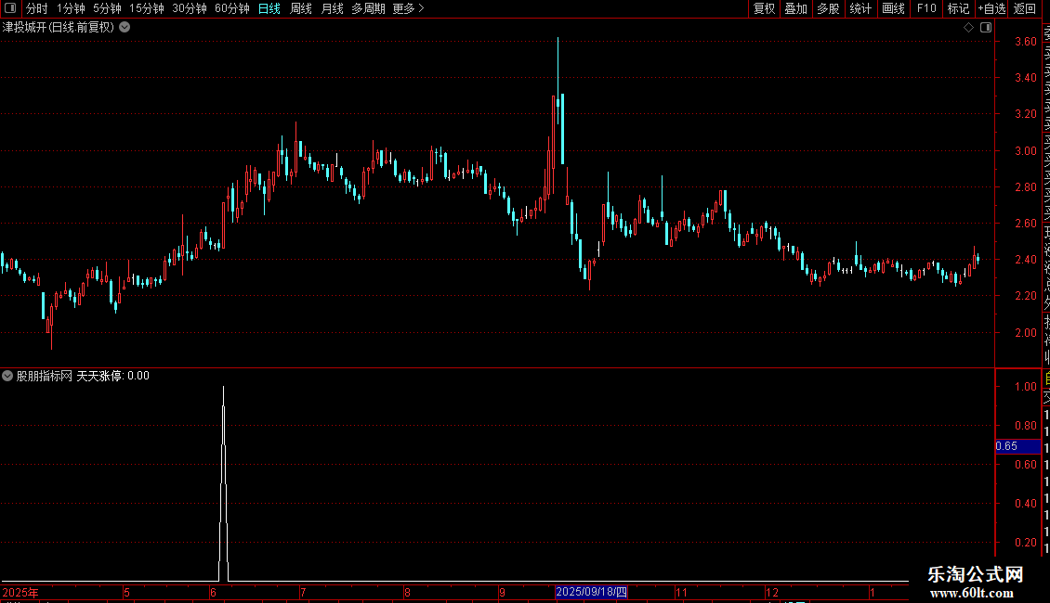Select the 5分钟 period
This screenshot has width=1050, height=603.
pyautogui.click(x=107, y=8)
